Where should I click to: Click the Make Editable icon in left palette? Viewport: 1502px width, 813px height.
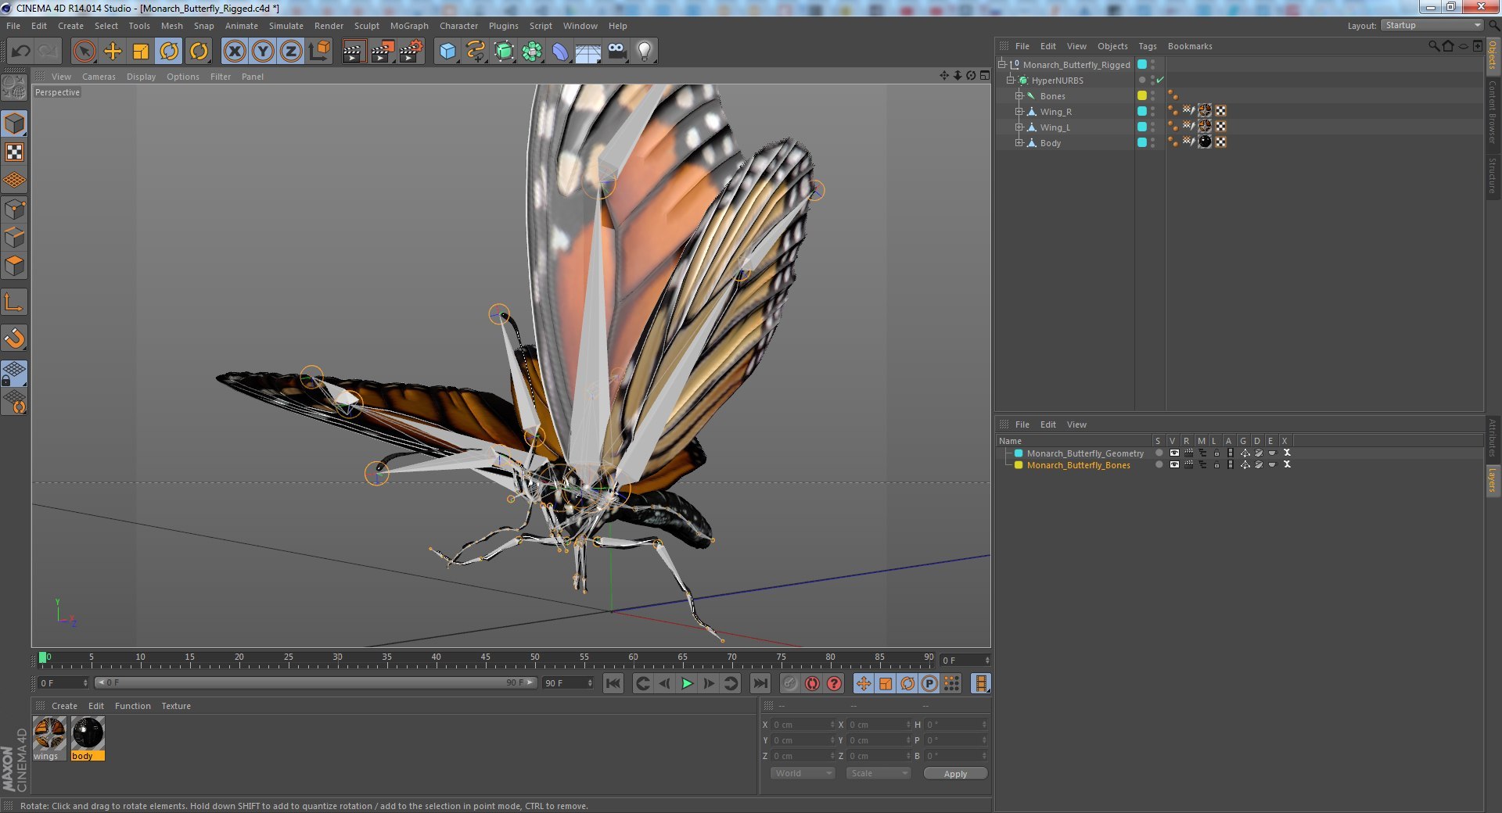pyautogui.click(x=14, y=88)
